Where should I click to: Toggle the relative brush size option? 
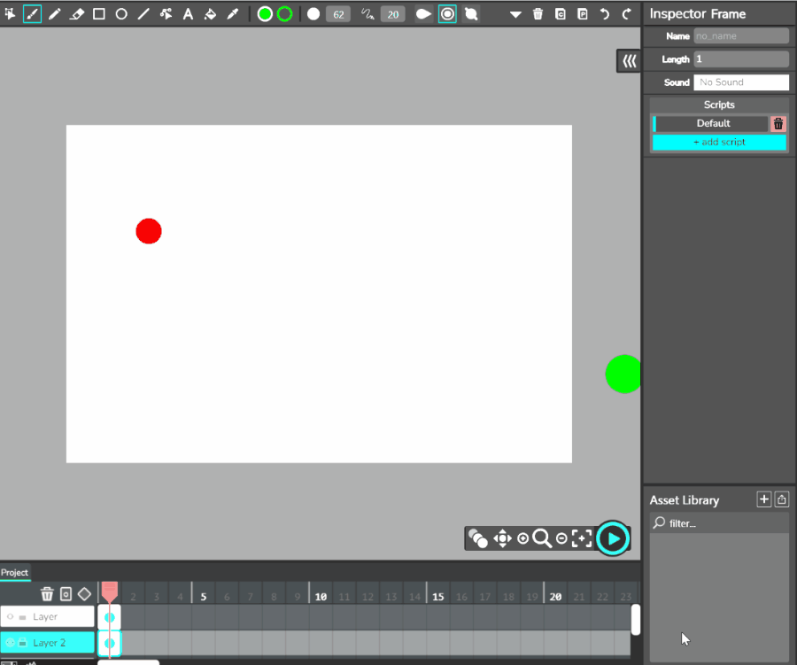447,14
